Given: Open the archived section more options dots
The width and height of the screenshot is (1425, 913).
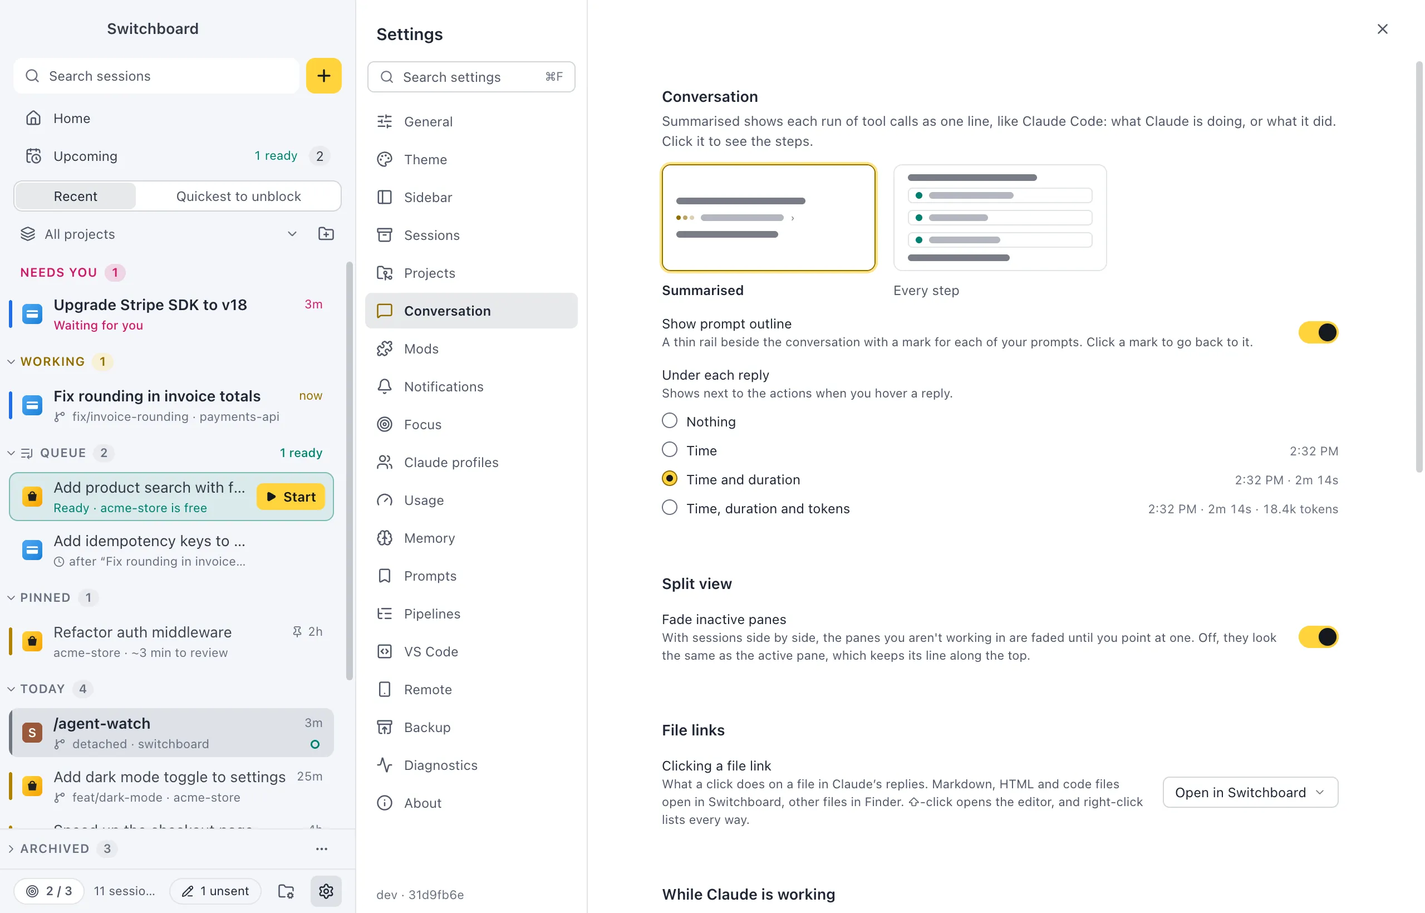Looking at the screenshot, I should click(322, 849).
